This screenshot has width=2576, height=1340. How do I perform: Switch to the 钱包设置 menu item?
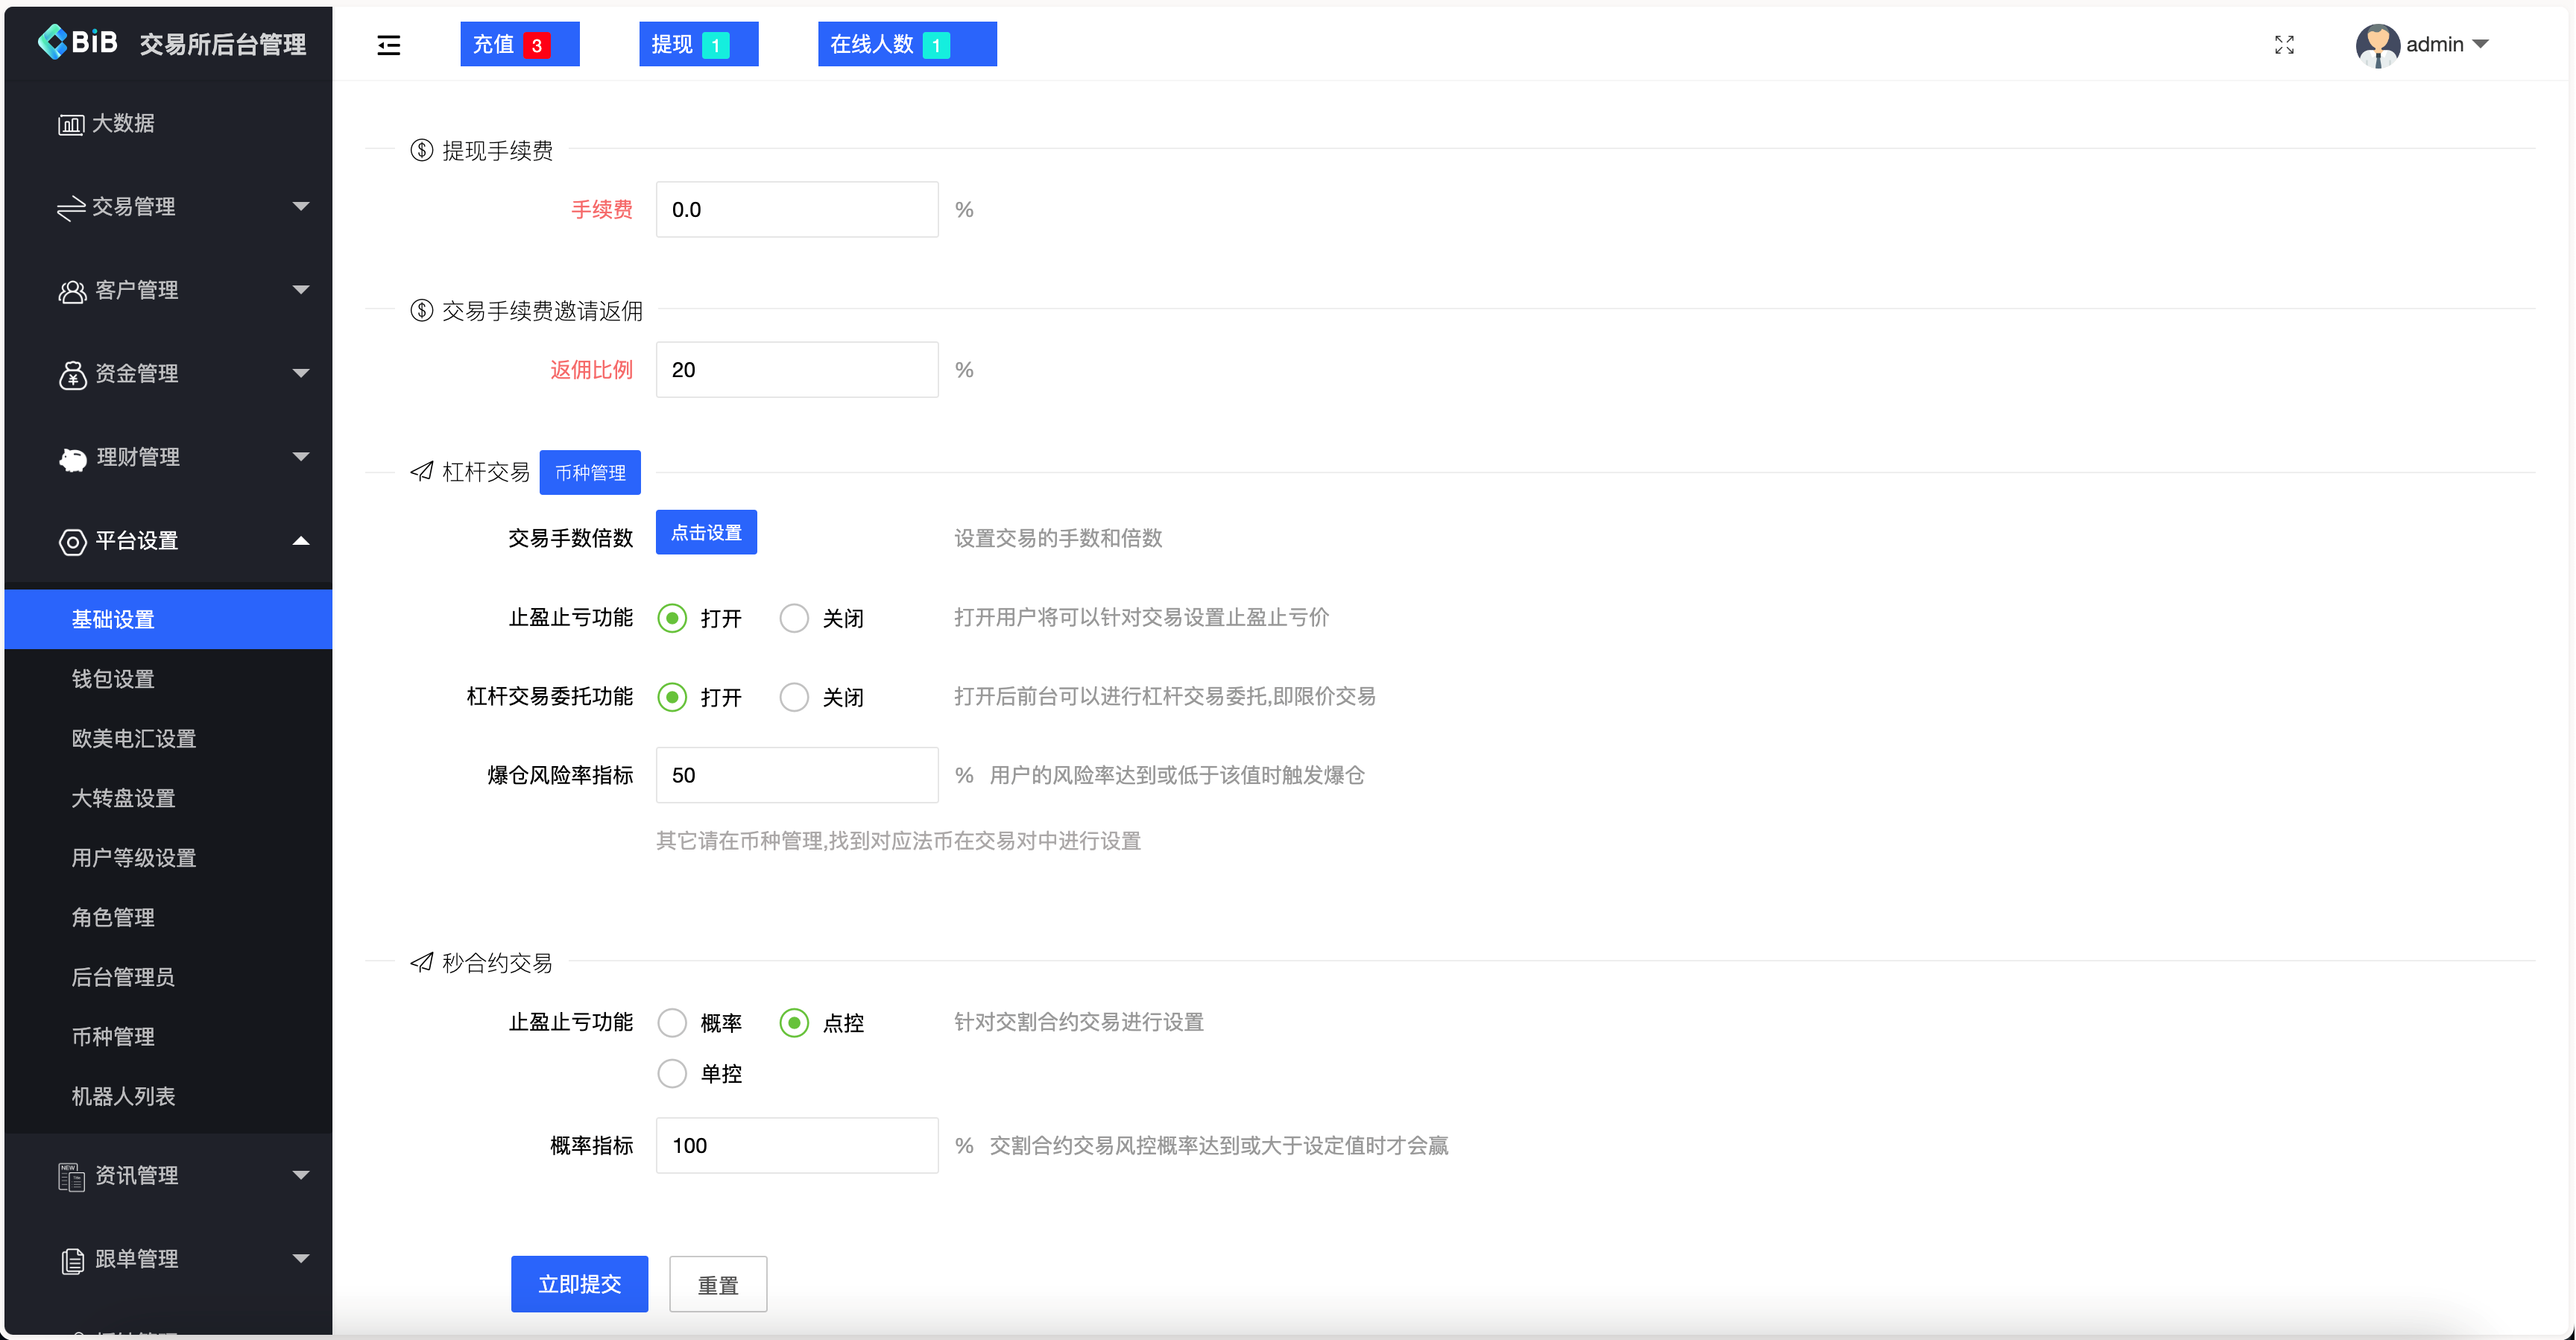pos(112,678)
